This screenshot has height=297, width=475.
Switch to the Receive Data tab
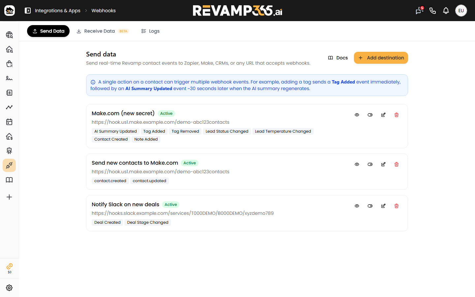(103, 31)
